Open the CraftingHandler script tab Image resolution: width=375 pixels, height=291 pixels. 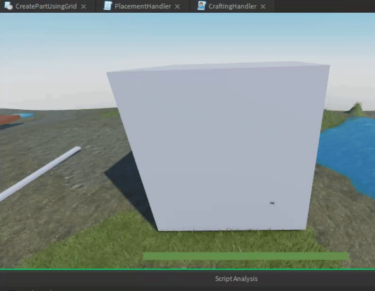[232, 6]
